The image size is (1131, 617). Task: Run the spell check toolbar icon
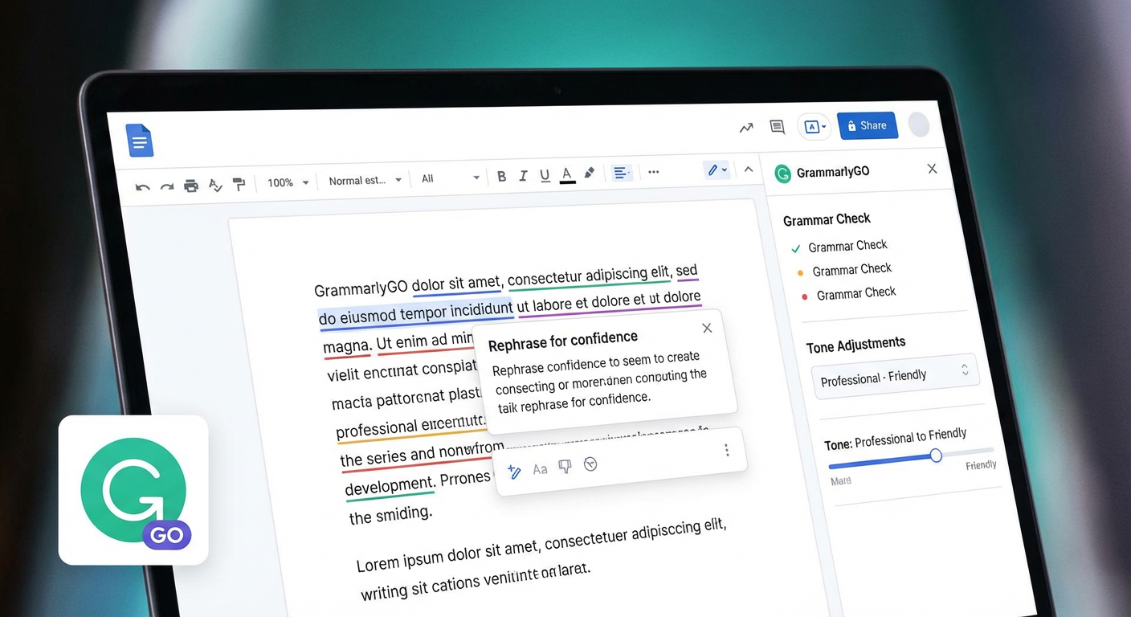214,186
